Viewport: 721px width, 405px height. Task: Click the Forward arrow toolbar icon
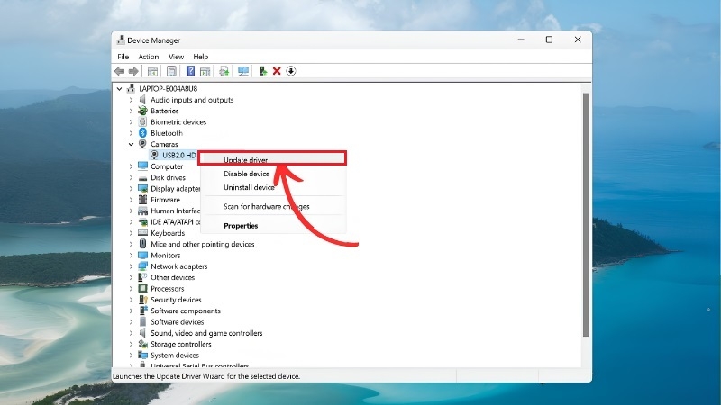(133, 71)
